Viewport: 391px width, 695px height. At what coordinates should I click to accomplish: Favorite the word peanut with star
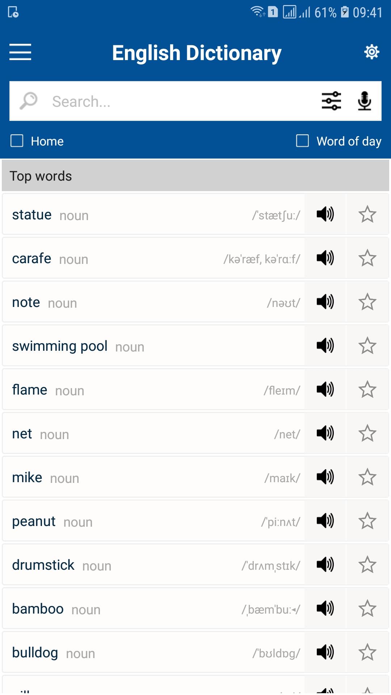pyautogui.click(x=367, y=521)
